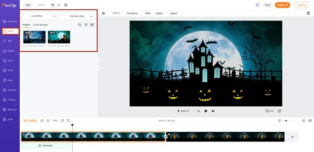
Task: Click the cloud sync off icon
Action: 92,25
